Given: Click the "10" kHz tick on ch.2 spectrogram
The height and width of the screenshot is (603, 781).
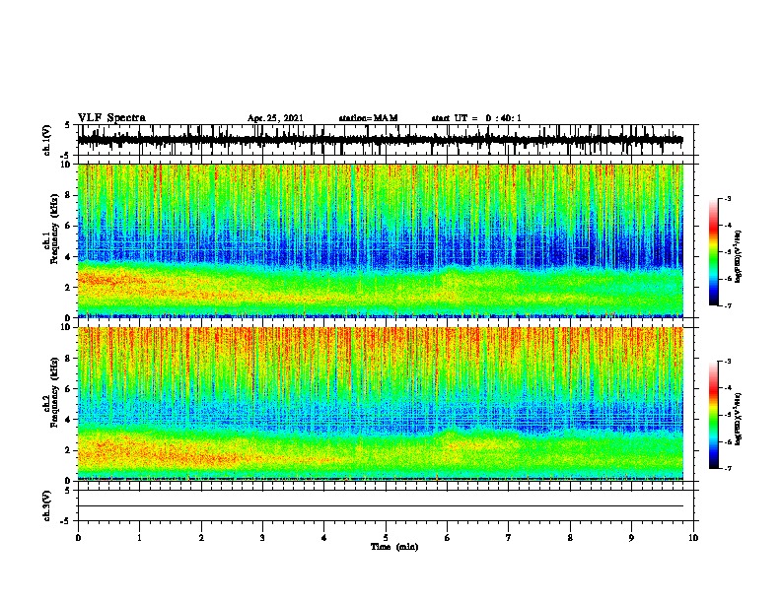Looking at the screenshot, I should [x=68, y=327].
